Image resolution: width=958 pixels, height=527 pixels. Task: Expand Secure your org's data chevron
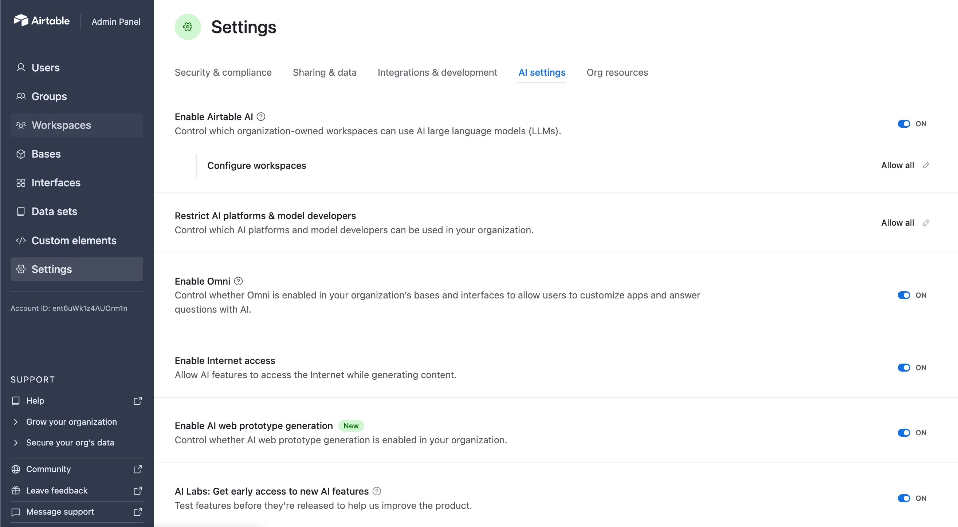tap(16, 443)
